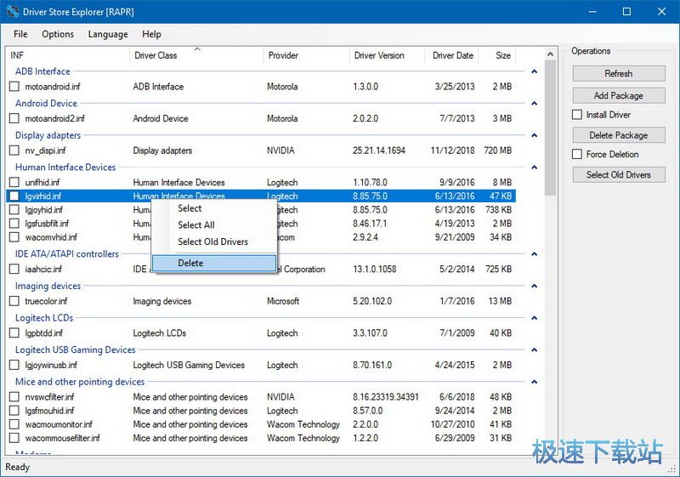The width and height of the screenshot is (680, 477).
Task: Check the lgjoyhid.inf checkbox
Action: (x=14, y=210)
